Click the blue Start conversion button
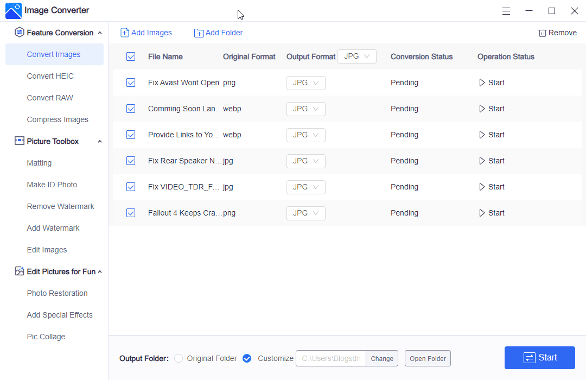The image size is (586, 380). click(x=539, y=358)
